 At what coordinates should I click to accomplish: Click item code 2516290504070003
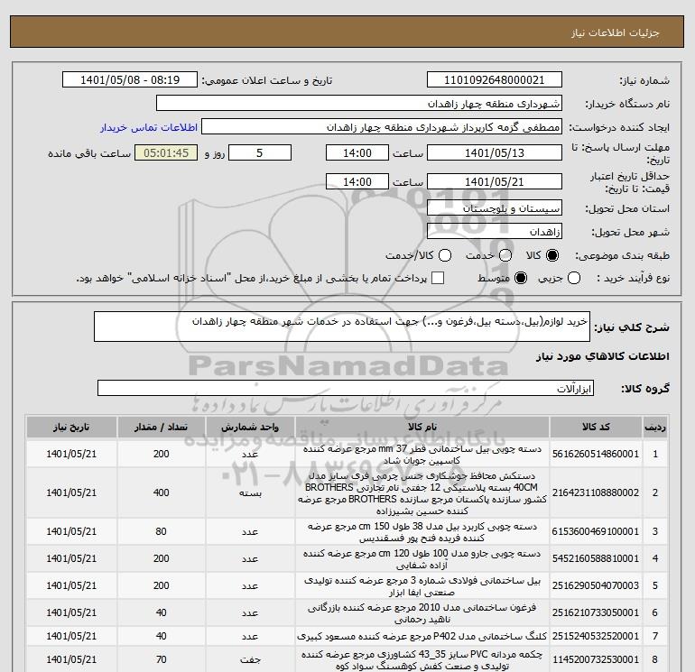pyautogui.click(x=596, y=586)
